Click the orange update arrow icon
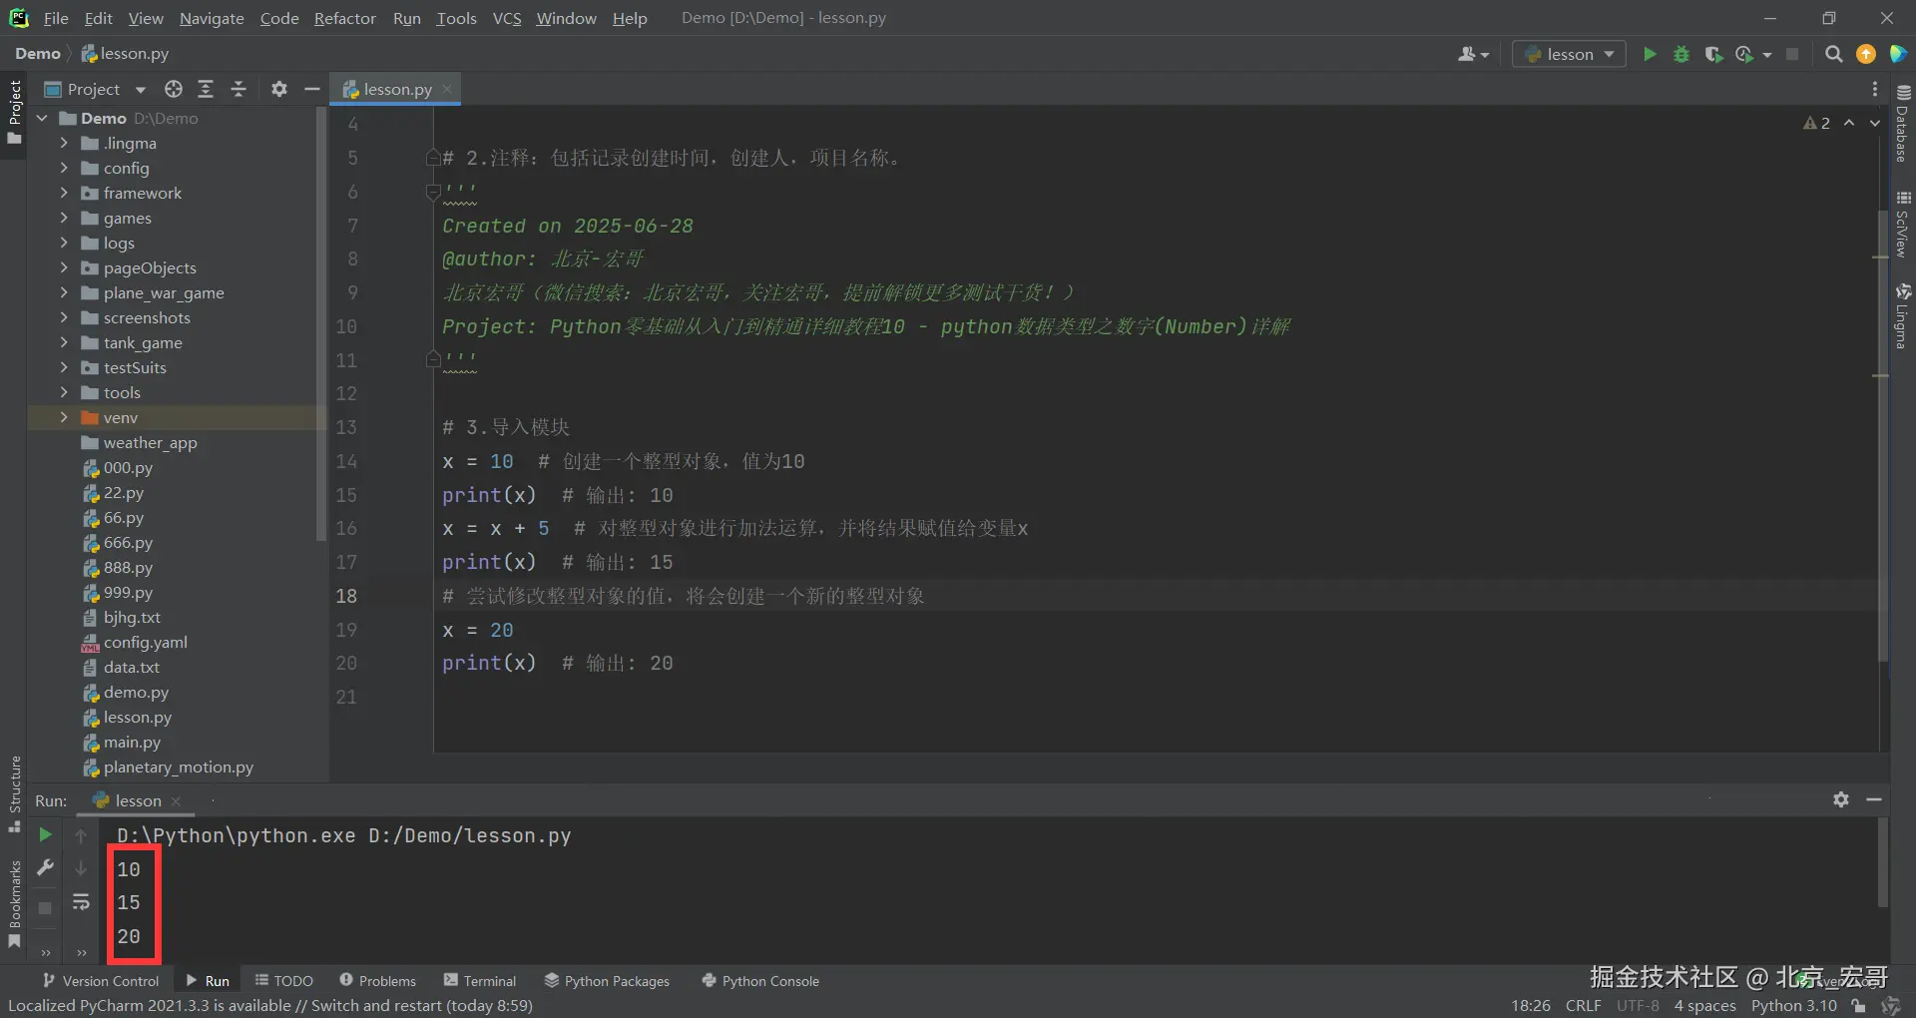This screenshot has width=1916, height=1018. tap(1866, 54)
